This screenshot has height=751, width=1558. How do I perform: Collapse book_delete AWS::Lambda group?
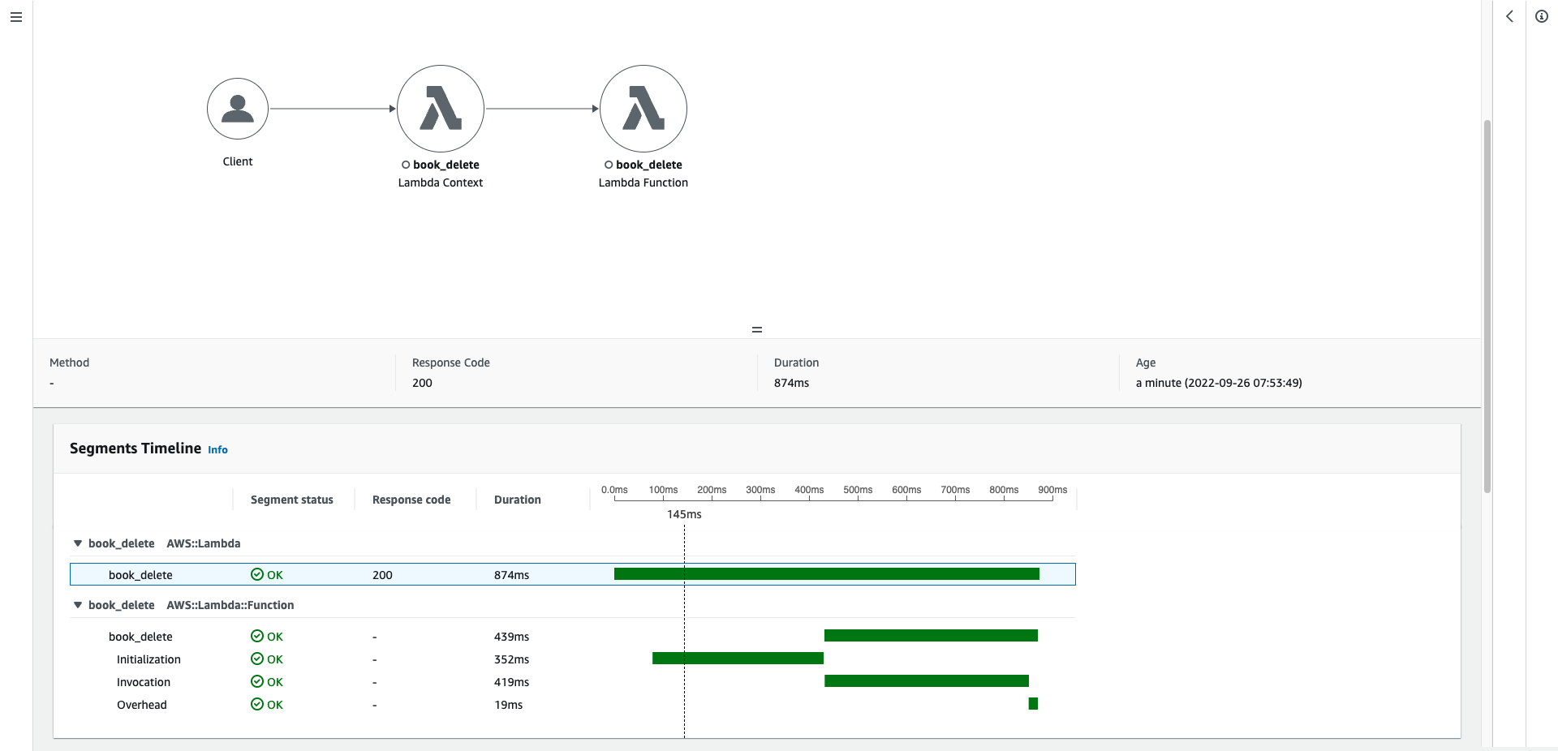78,543
